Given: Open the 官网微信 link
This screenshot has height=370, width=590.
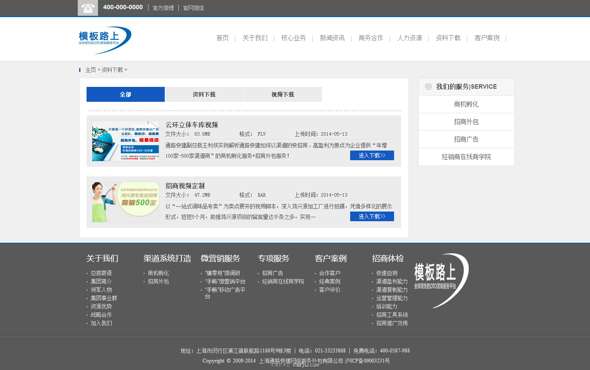Looking at the screenshot, I should 193,8.
